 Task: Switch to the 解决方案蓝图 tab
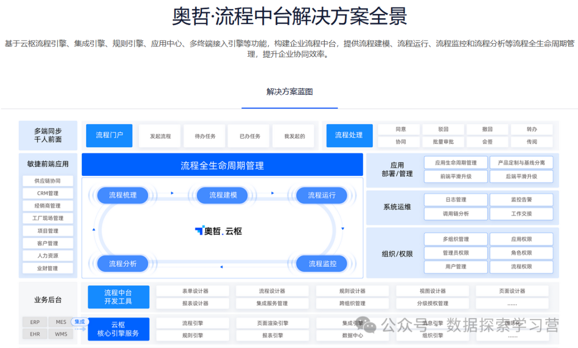(x=290, y=91)
